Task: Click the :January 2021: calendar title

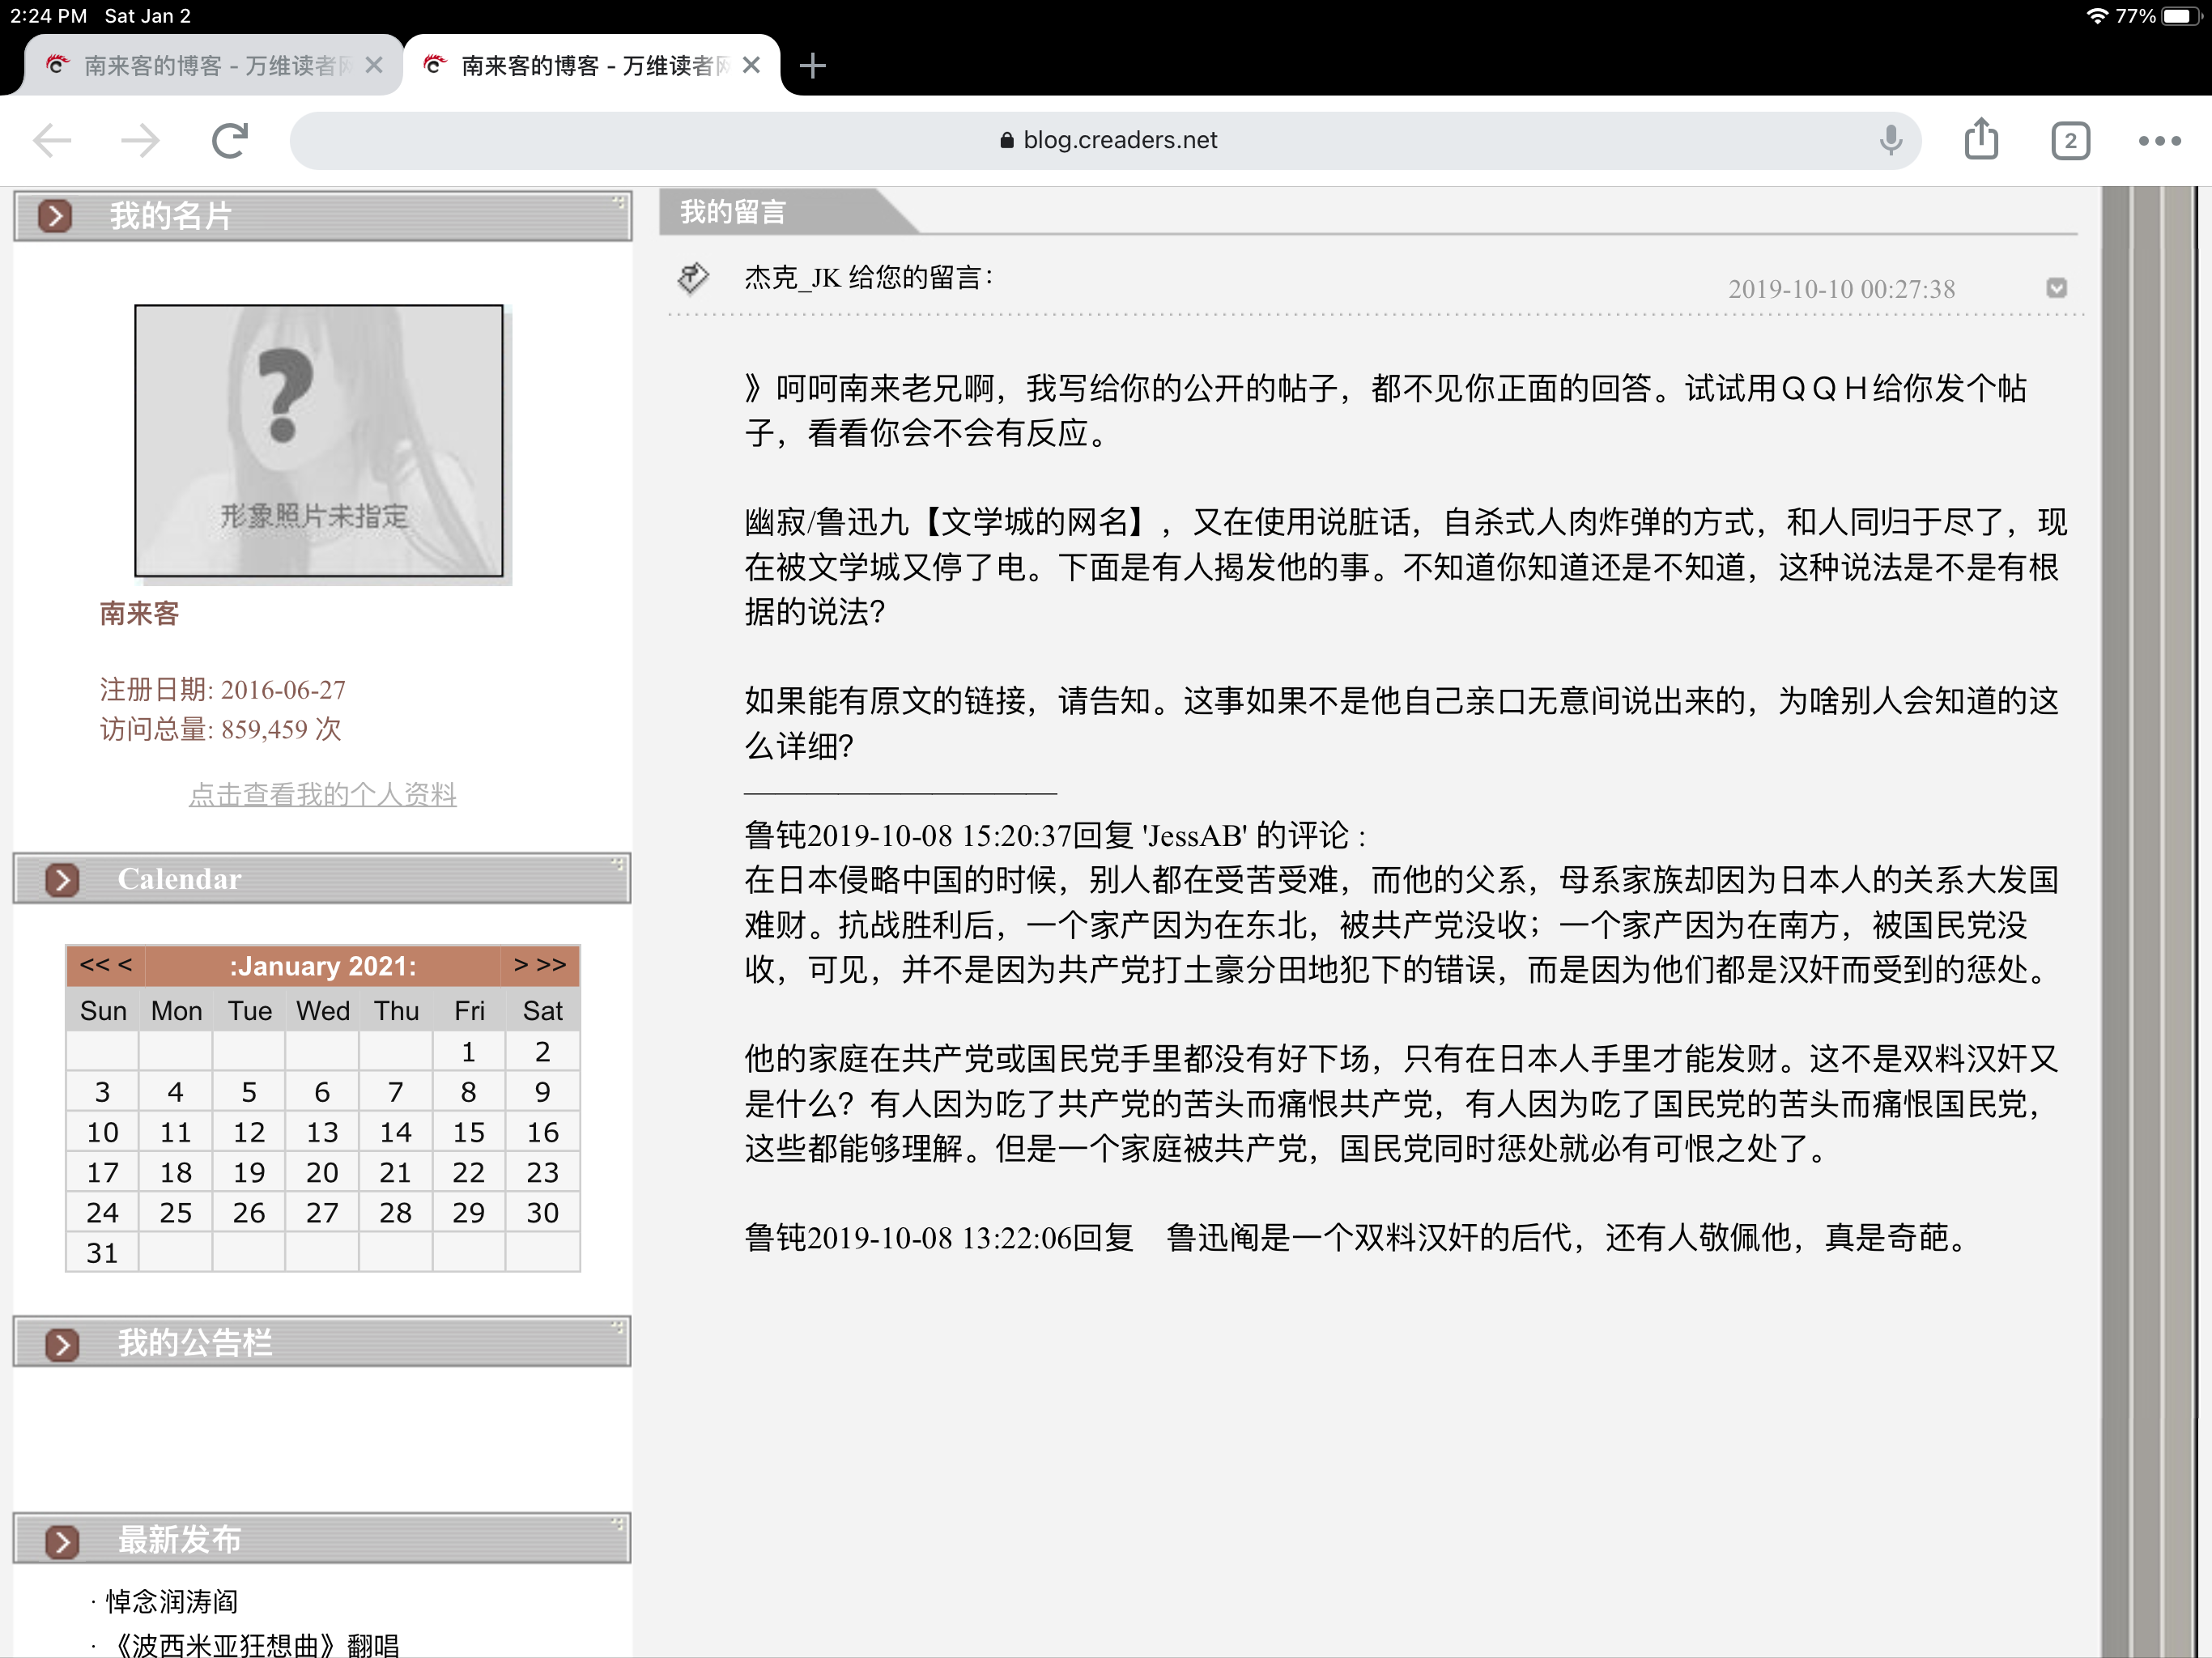Action: point(323,966)
